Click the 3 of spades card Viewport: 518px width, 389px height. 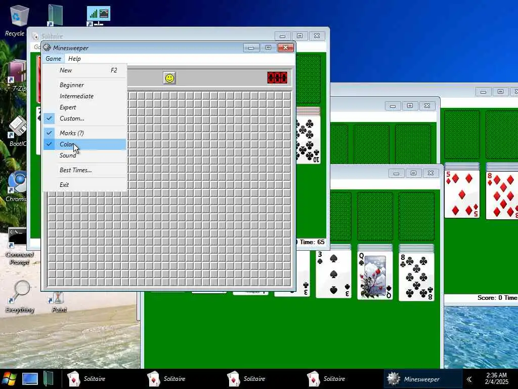click(333, 274)
